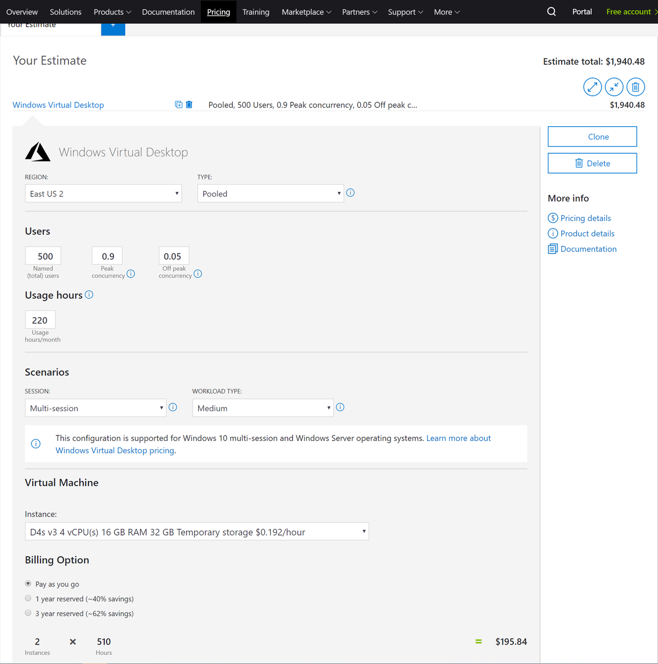Open the Region dropdown East US 2
Screen dimensions: 658x664
tap(103, 193)
